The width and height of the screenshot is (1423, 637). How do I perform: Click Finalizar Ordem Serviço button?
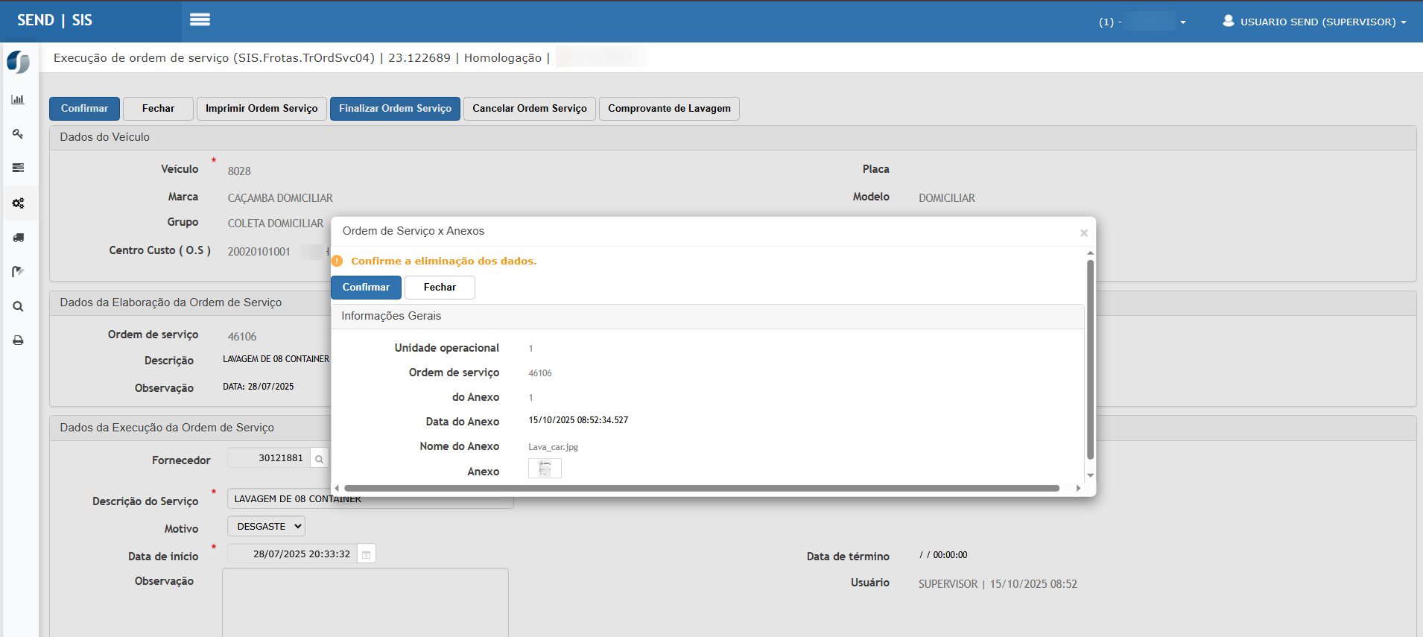pyautogui.click(x=395, y=109)
